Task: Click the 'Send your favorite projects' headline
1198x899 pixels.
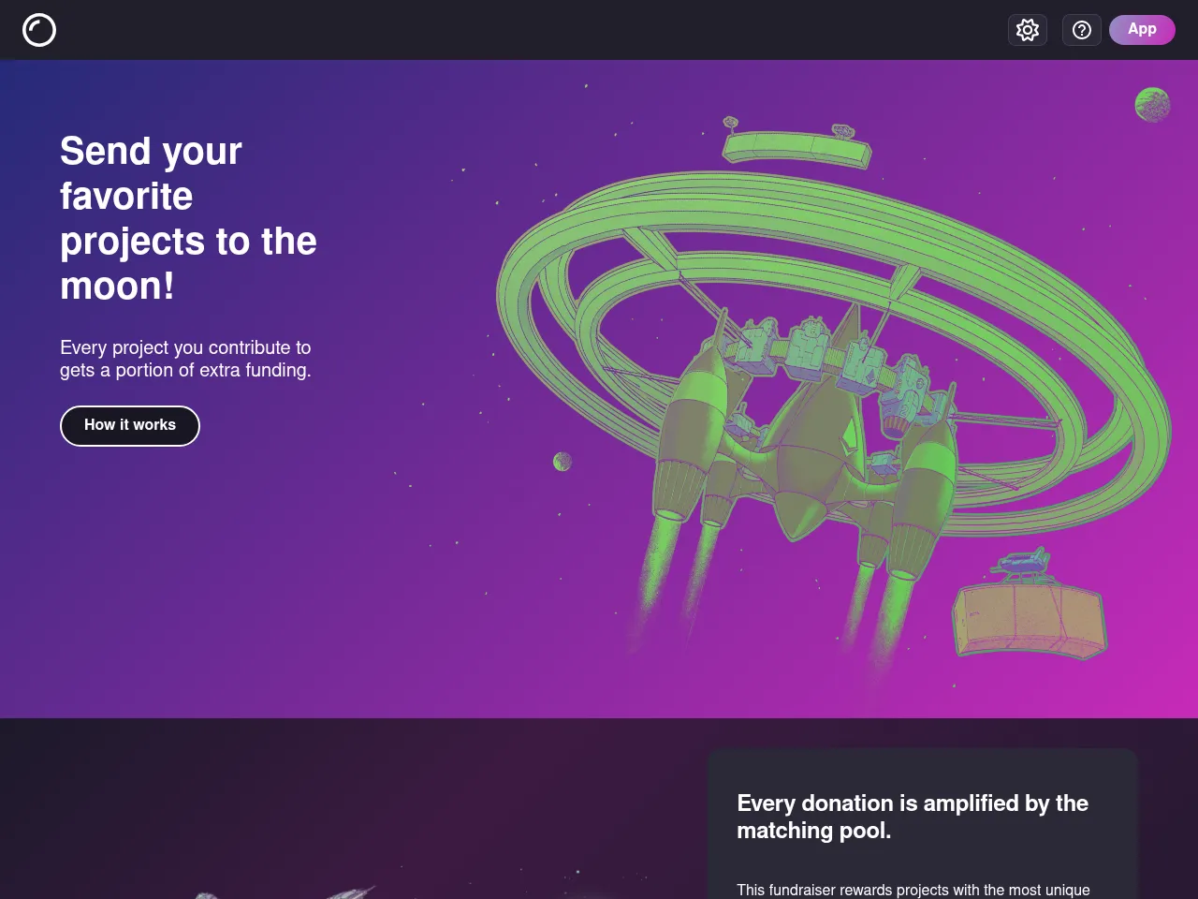Action: pos(188,219)
